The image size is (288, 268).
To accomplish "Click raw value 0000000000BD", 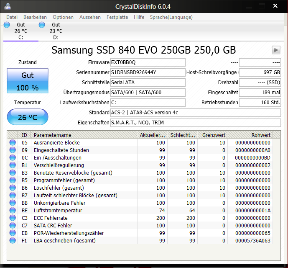I will 253,158.
